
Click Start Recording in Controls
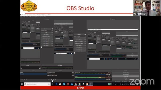126,74
